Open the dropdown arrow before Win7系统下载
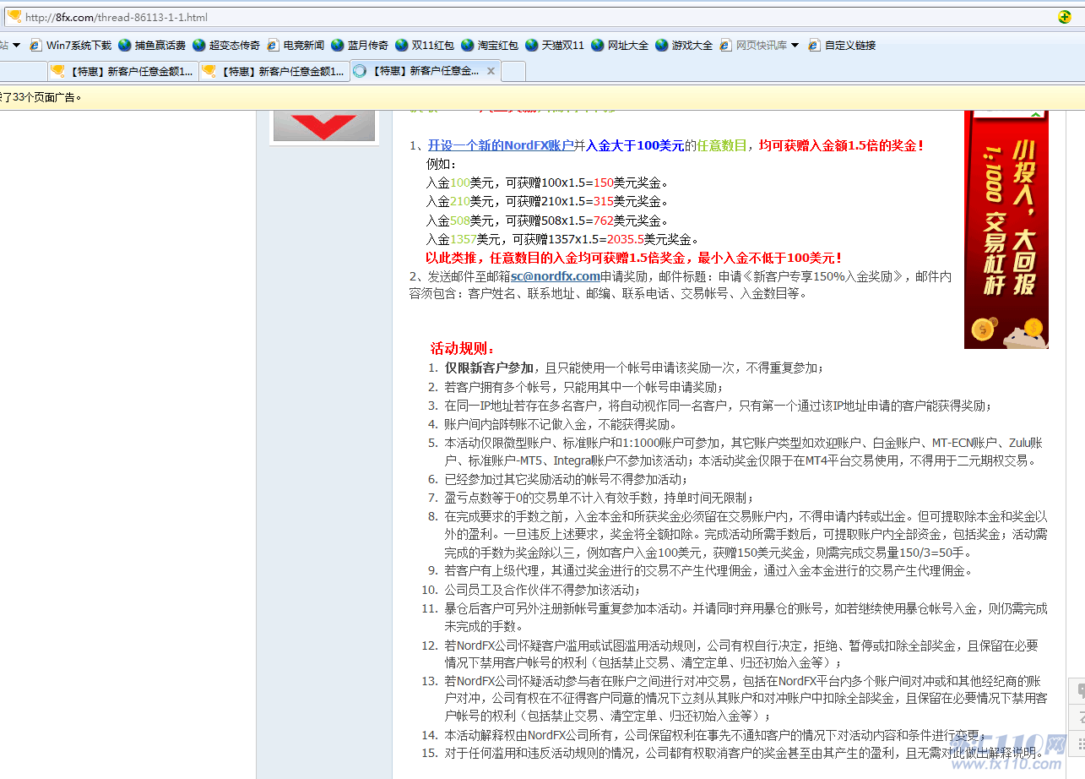This screenshot has height=779, width=1085. [16, 46]
